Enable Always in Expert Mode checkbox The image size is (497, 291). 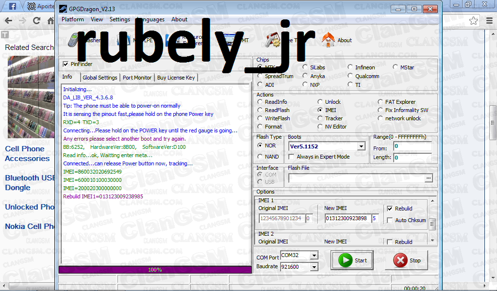[291, 157]
